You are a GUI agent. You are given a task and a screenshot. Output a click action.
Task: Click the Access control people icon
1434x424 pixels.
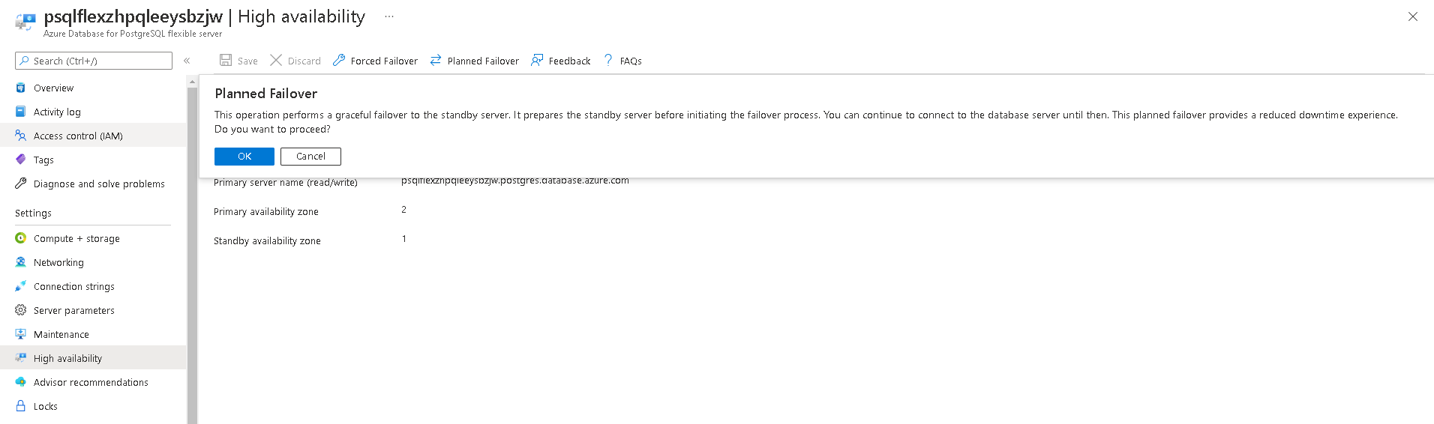point(21,136)
